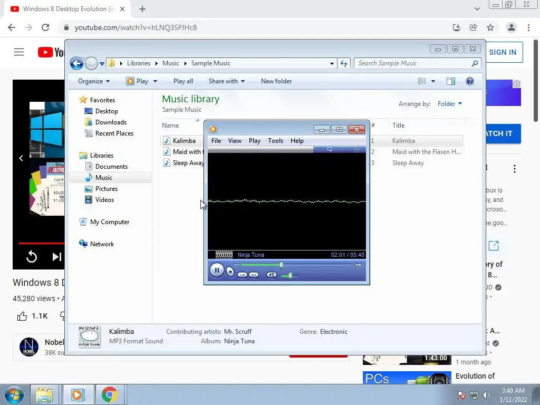Open the Tools menu in Media Player
This screenshot has height=405, width=540.
pyautogui.click(x=275, y=140)
